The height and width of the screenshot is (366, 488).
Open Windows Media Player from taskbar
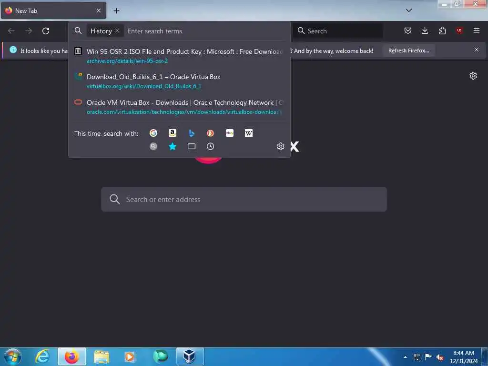(x=130, y=356)
